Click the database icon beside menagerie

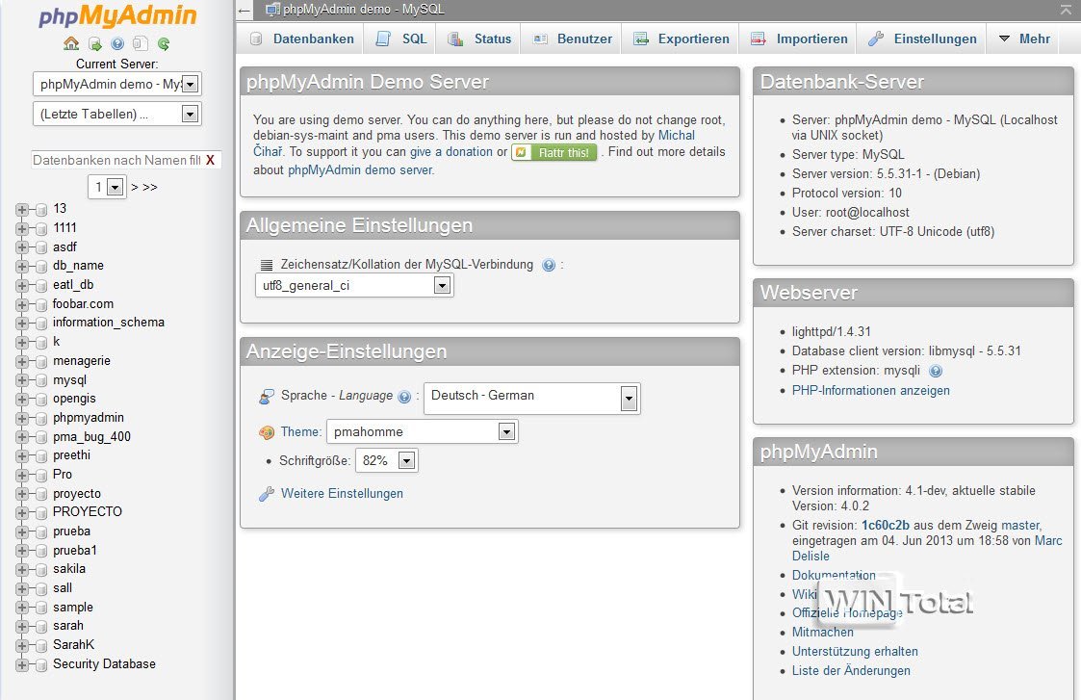41,361
